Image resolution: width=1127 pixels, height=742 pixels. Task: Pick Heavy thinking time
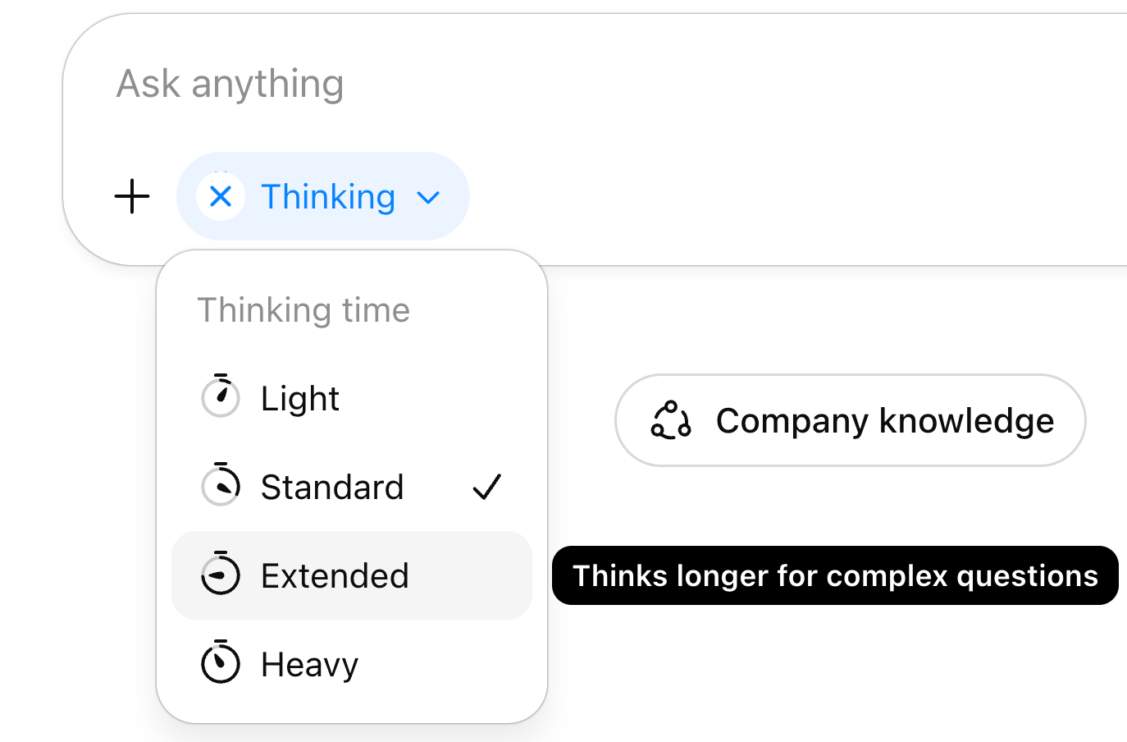click(x=310, y=665)
